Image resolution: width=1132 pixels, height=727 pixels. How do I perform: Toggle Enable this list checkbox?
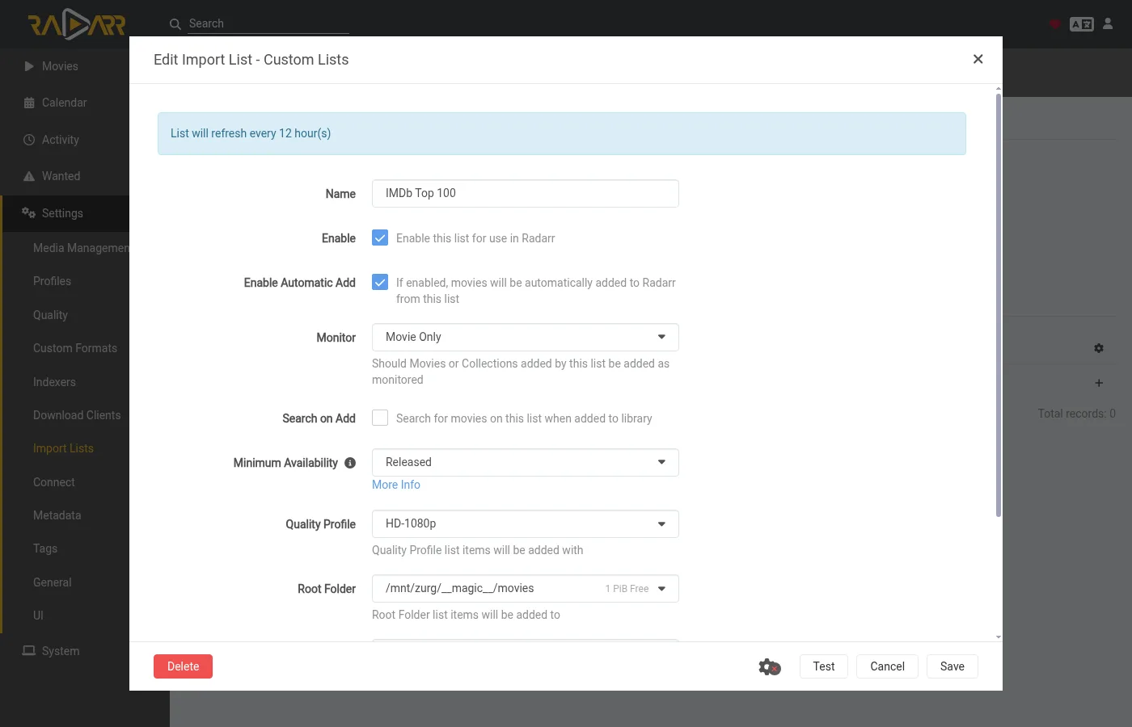(x=380, y=237)
